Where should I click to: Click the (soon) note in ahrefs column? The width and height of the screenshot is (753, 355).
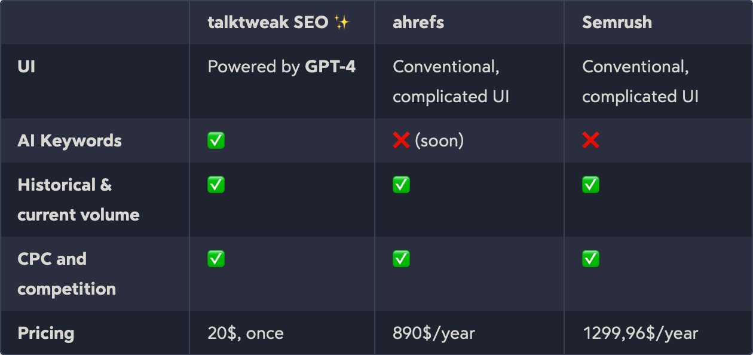coord(439,141)
